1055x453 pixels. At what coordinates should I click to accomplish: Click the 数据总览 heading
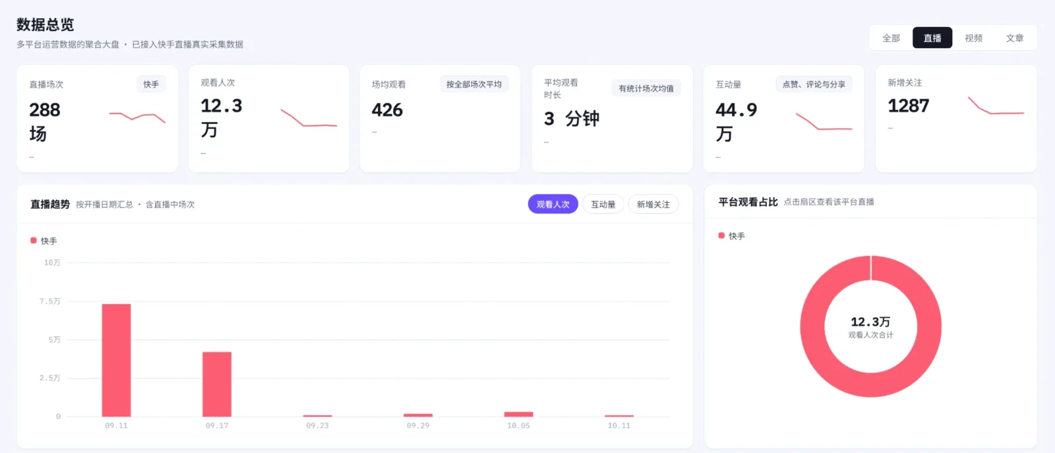point(45,24)
